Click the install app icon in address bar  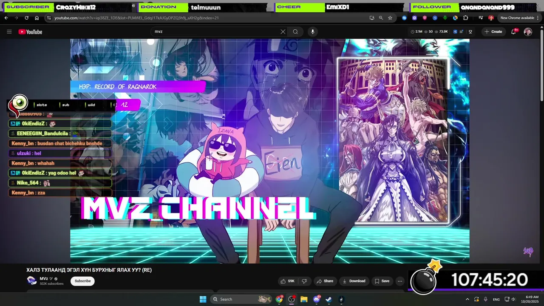[x=372, y=18]
